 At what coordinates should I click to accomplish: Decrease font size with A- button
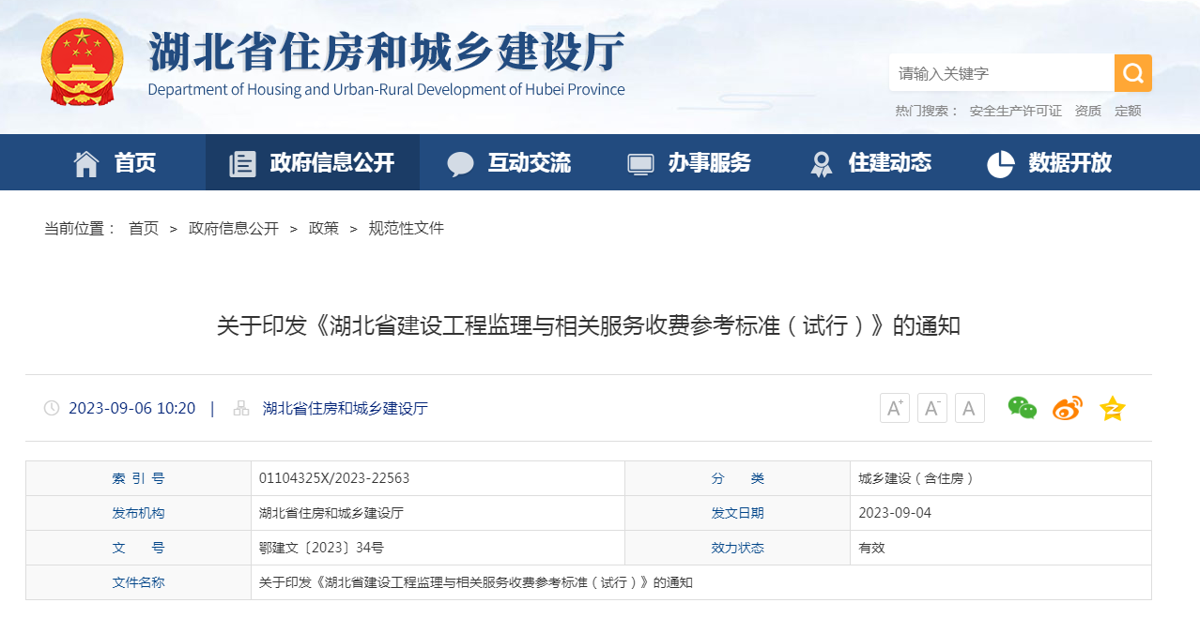(932, 408)
